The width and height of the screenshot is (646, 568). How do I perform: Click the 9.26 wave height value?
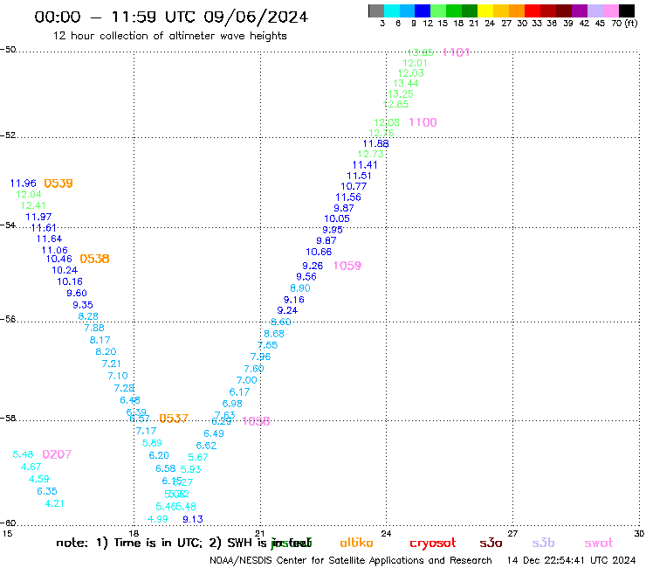tap(313, 266)
